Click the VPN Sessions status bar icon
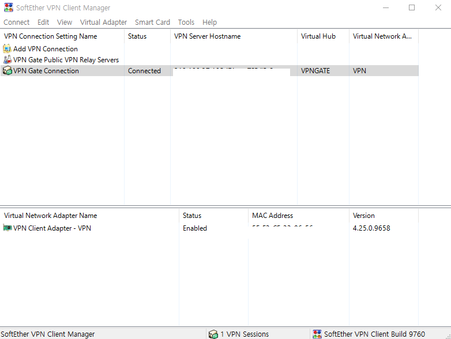This screenshot has height=339, width=451. [x=213, y=334]
